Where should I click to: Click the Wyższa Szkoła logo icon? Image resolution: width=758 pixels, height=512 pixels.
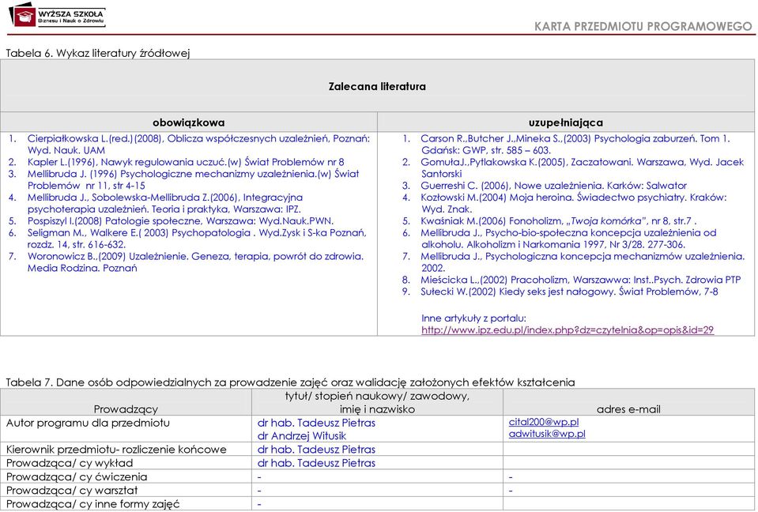(x=22, y=15)
